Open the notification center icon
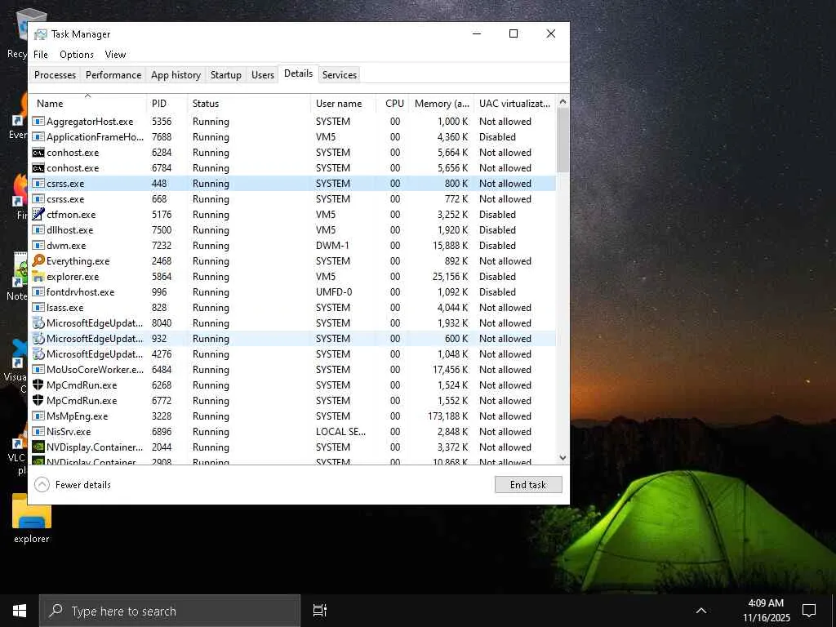This screenshot has width=836, height=627. pyautogui.click(x=809, y=611)
